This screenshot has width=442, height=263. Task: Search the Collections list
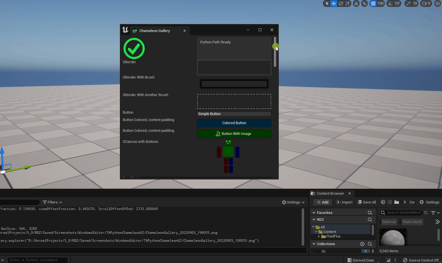point(370,244)
